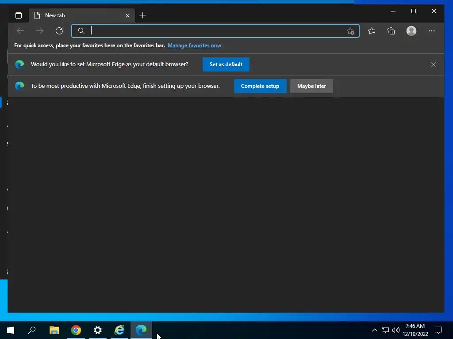Go forward with the forward arrow
The image size is (453, 339).
point(40,31)
